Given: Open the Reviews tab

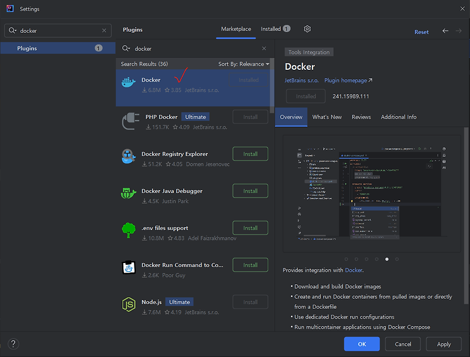Looking at the screenshot, I should (361, 117).
